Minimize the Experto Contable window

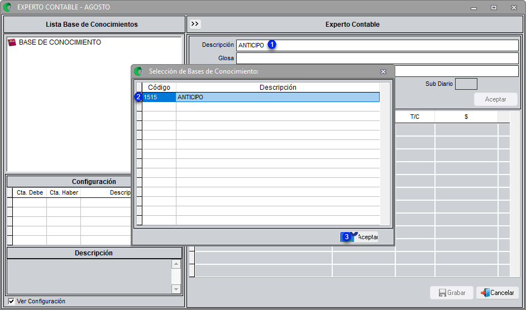click(x=474, y=7)
